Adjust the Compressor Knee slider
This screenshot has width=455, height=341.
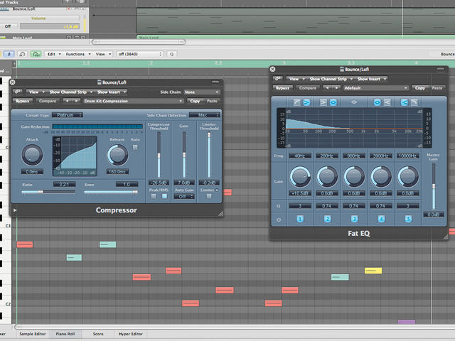111,192
